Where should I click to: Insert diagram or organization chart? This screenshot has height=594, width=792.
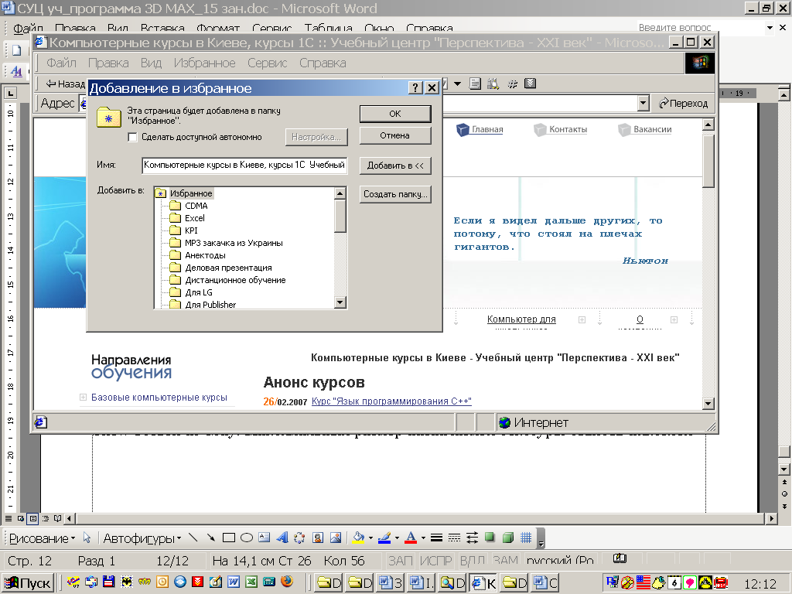pos(299,538)
